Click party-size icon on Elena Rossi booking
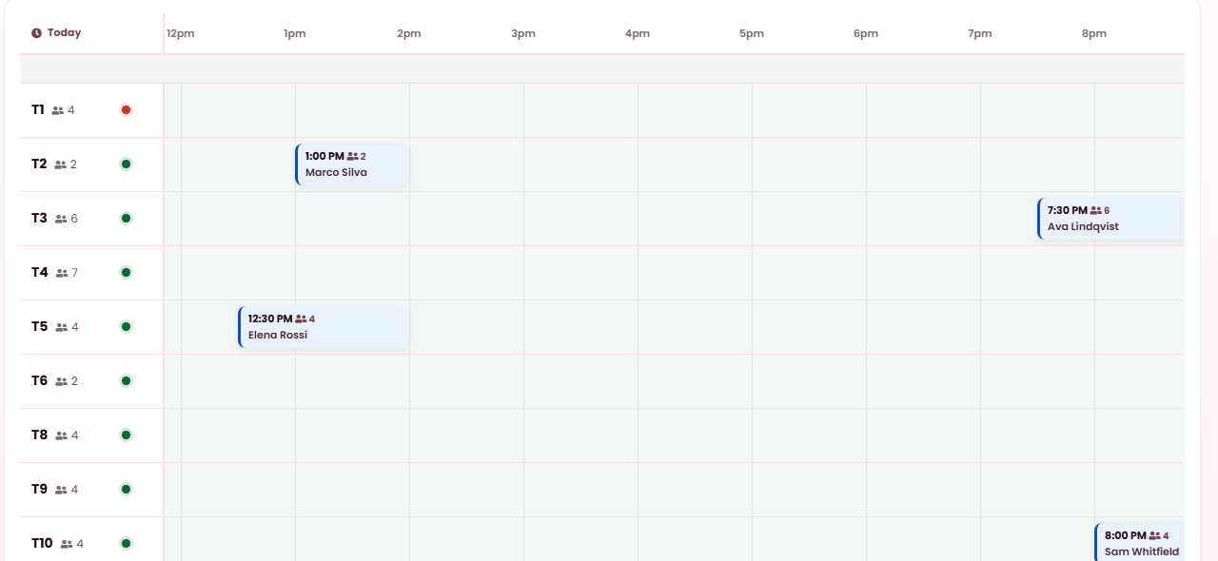This screenshot has height=561, width=1218. click(301, 319)
